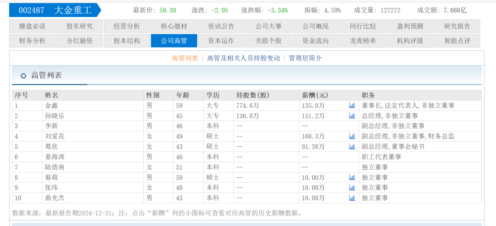The height and width of the screenshot is (226, 496).
Task: Switch to 公司概况 tab
Action: coord(316,26)
